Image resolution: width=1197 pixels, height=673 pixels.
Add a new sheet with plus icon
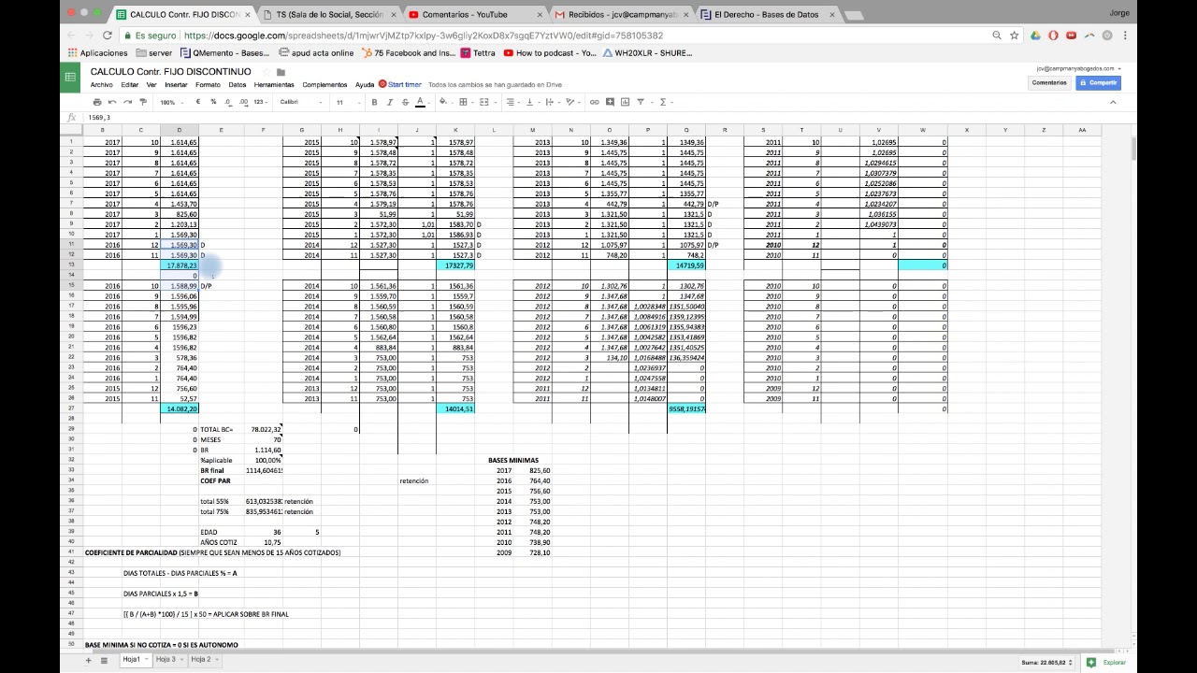pyautogui.click(x=90, y=660)
